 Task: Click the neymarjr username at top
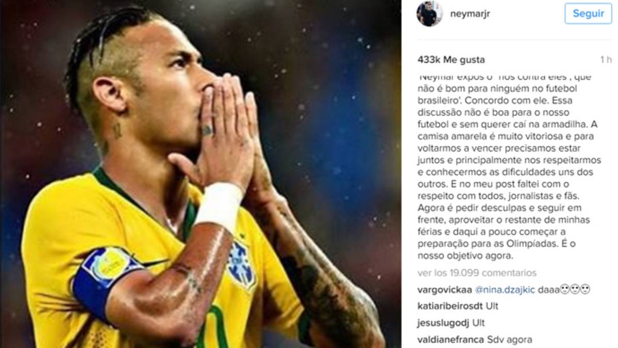pos(470,14)
